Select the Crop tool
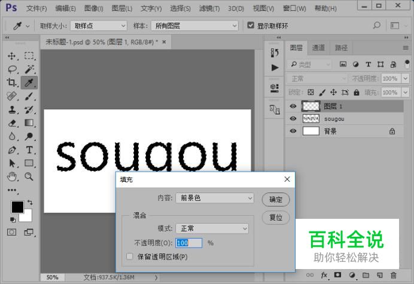Screen dimensions: 414x284 coord(11,83)
